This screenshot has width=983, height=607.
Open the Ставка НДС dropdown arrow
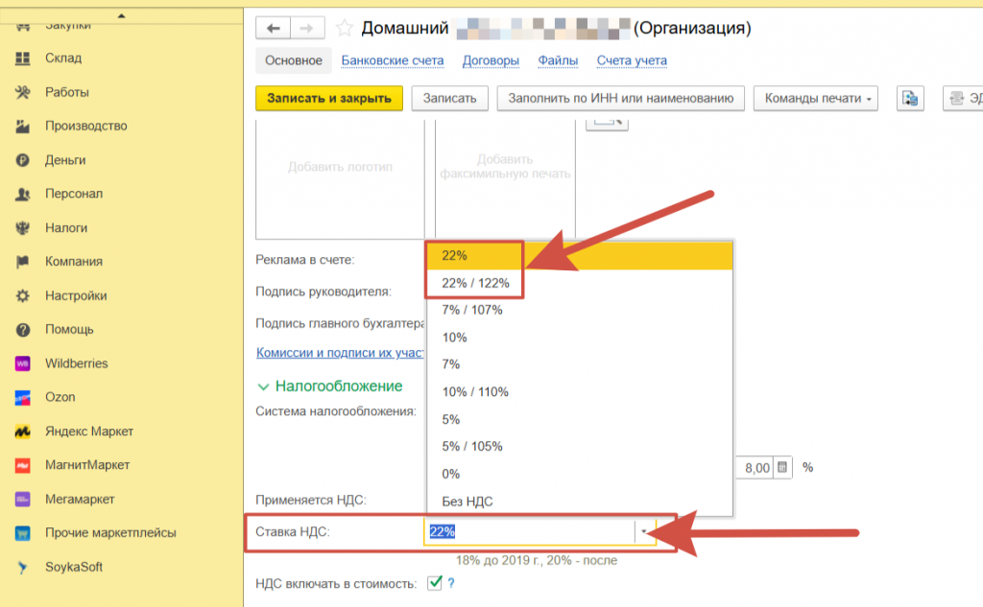pyautogui.click(x=644, y=532)
